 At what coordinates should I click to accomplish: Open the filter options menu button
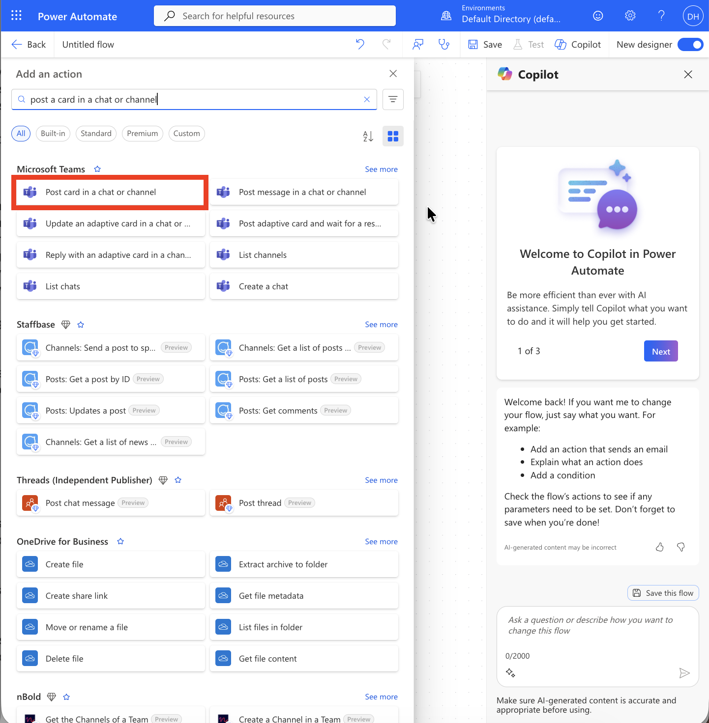point(393,100)
